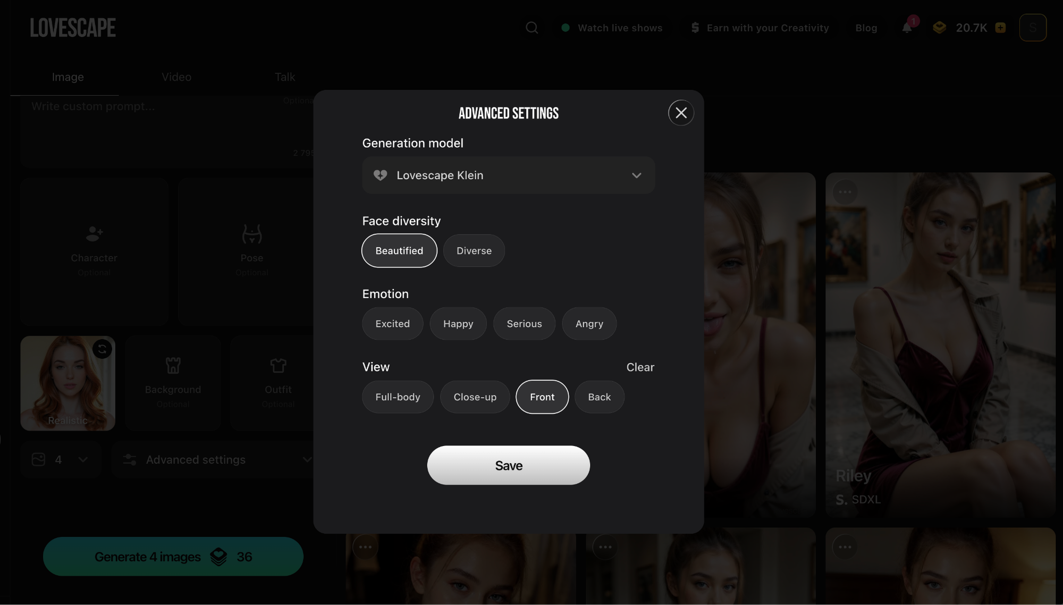Open the notifications bell icon
This screenshot has height=605, width=1063.
click(x=907, y=28)
